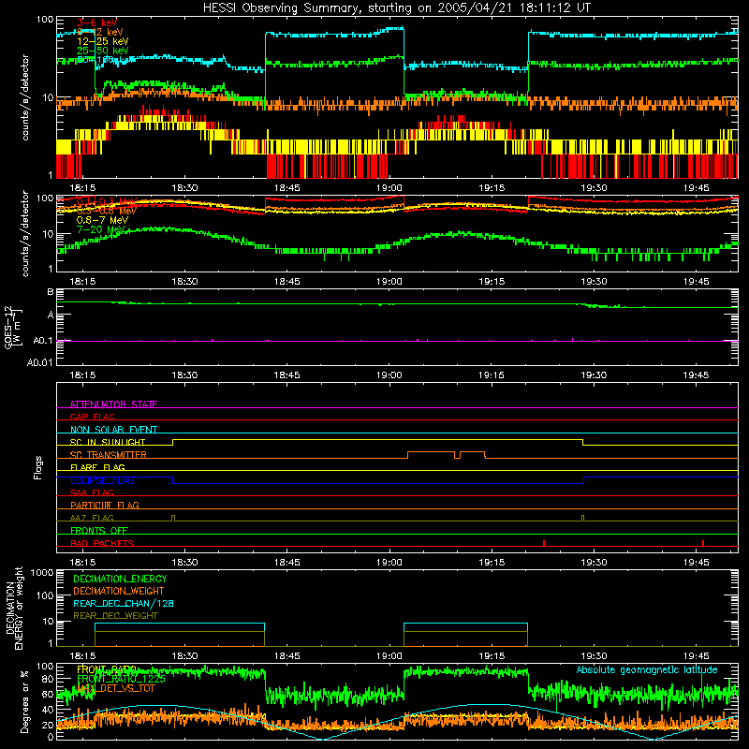The image size is (749, 749).
Task: Select the 12-25 keV legend label
Action: click(x=102, y=41)
